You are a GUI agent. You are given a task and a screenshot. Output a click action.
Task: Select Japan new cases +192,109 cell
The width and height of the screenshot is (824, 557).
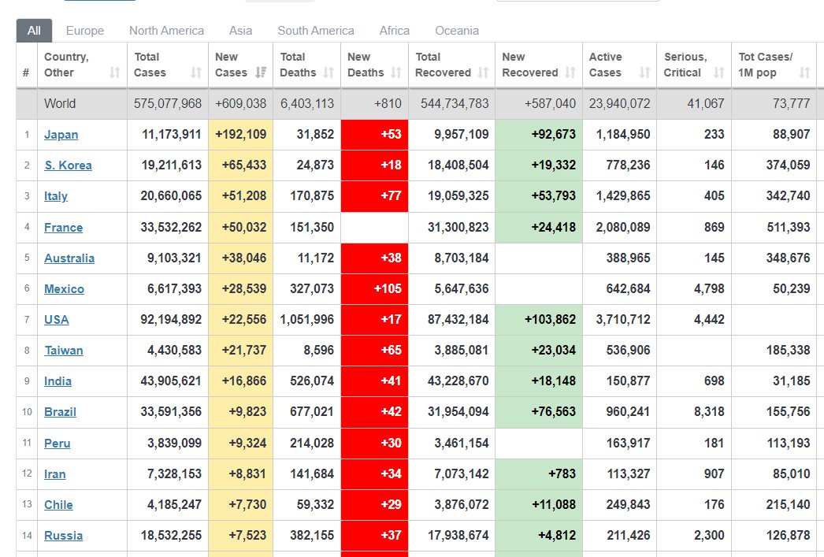tap(241, 135)
